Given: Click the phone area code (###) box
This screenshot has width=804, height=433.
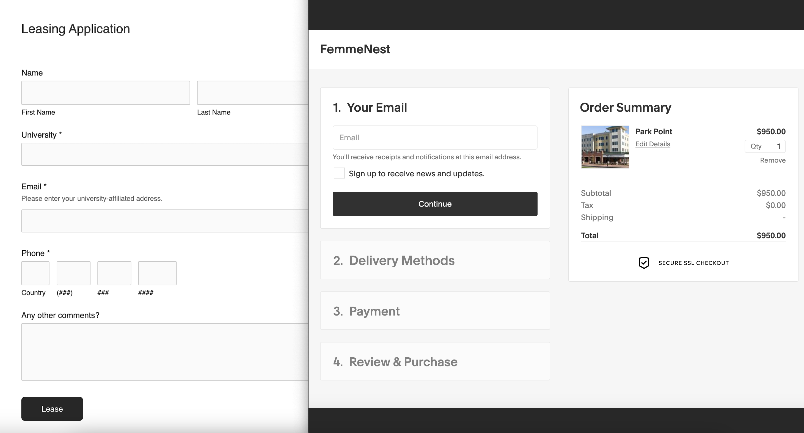Looking at the screenshot, I should 73,273.
